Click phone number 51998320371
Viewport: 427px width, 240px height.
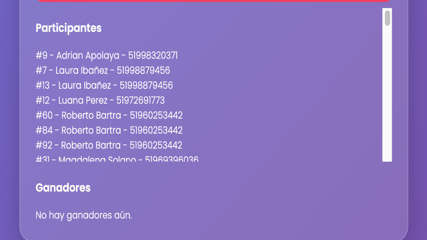[153, 55]
